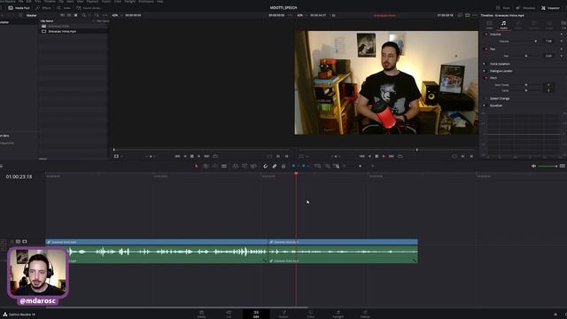Image resolution: width=567 pixels, height=319 pixels.
Task: Click the timeline timecode 01:00:23:18
Action: 19,176
